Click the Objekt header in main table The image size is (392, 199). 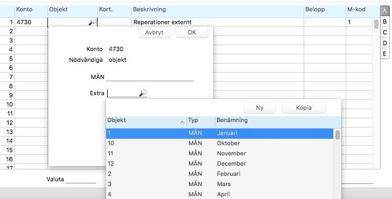pyautogui.click(x=73, y=10)
